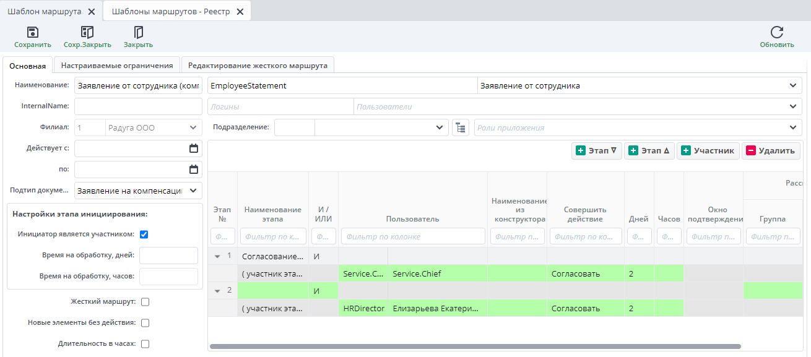Screen dimensions: 811x357
Task: Refresh the form with Обновить icon
Action: [x=776, y=33]
